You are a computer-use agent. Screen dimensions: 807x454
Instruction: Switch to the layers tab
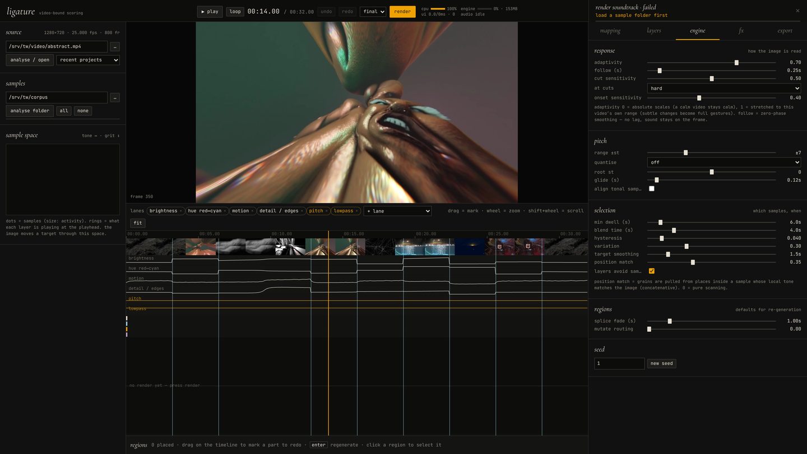654,31
